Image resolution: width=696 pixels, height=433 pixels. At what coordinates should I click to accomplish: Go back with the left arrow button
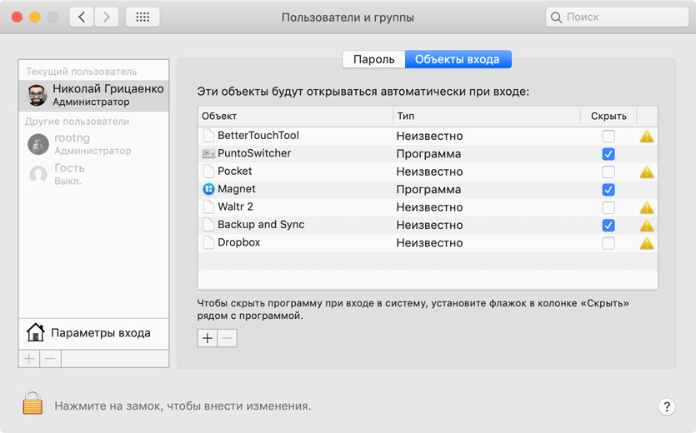coord(82,17)
